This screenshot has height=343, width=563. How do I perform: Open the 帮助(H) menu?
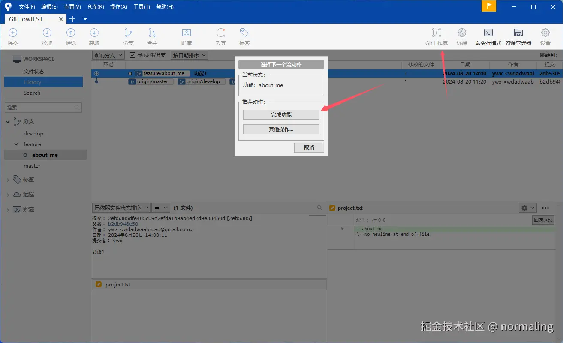(x=165, y=7)
